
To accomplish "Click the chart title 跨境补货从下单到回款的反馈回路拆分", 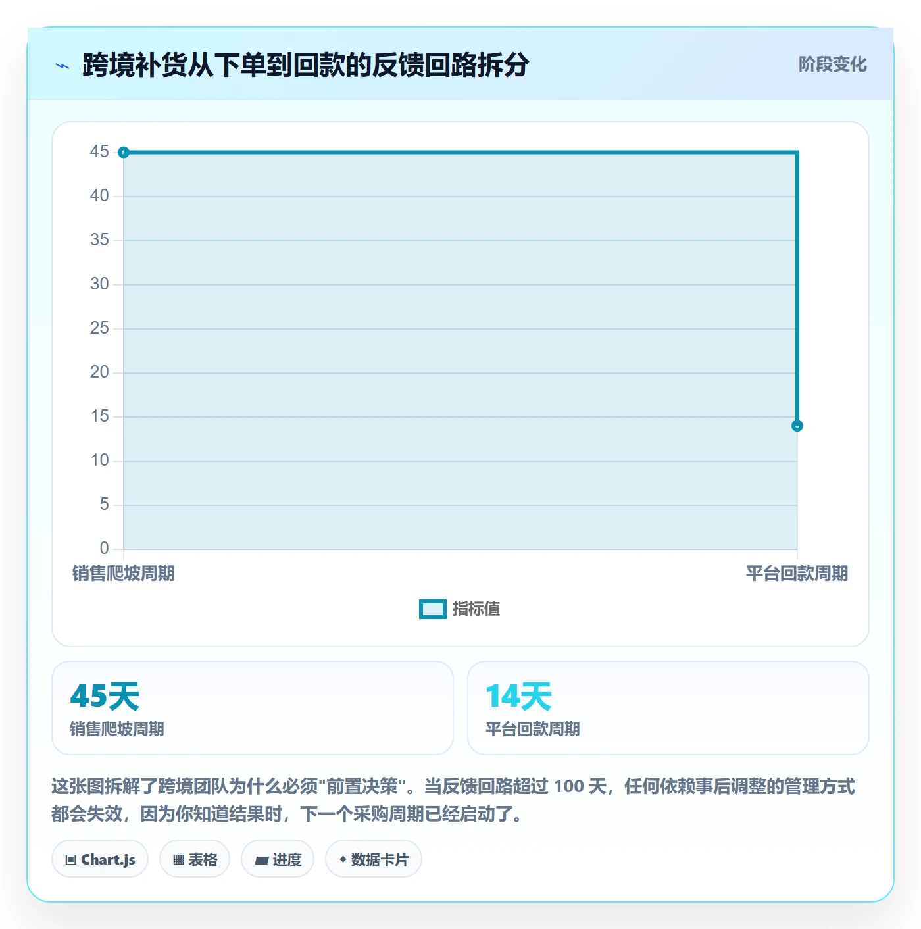I will click(x=306, y=65).
